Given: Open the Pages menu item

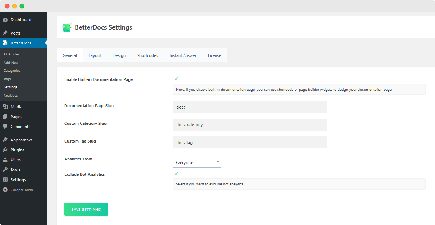Looking at the screenshot, I should pyautogui.click(x=23, y=117).
